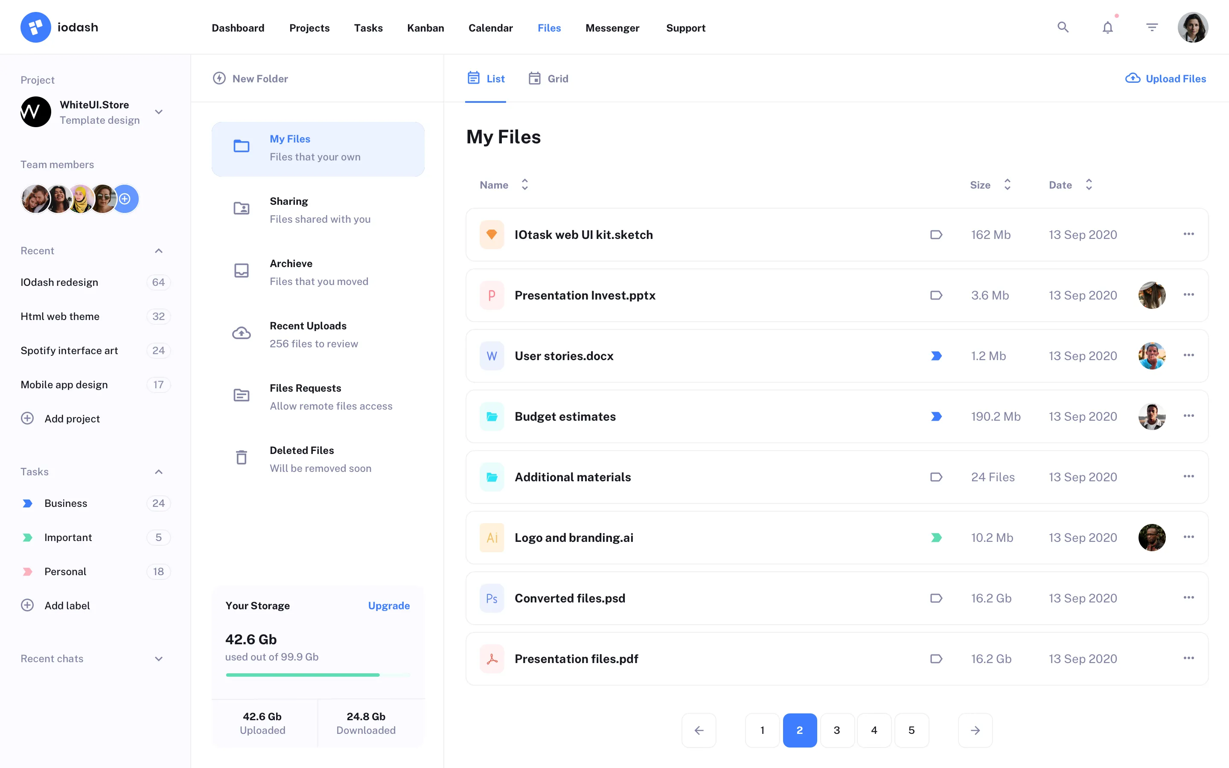Collapse the Recent section in the sidebar
1229x768 pixels.
(158, 250)
